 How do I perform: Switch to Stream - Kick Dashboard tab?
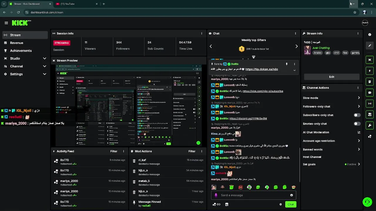[x=30, y=4]
